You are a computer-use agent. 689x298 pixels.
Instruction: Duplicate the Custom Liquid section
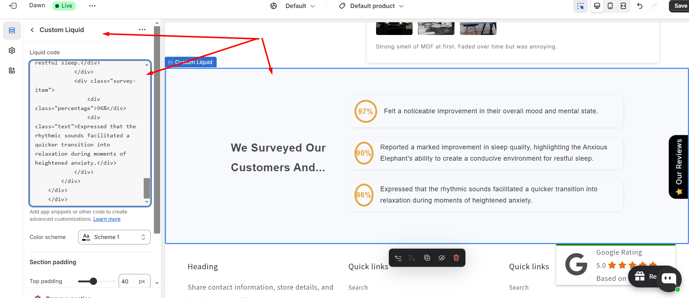click(427, 258)
